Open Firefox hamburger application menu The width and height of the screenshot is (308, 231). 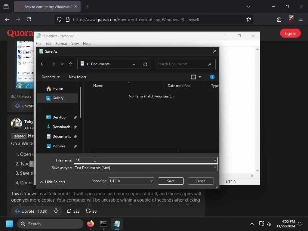tap(301, 19)
